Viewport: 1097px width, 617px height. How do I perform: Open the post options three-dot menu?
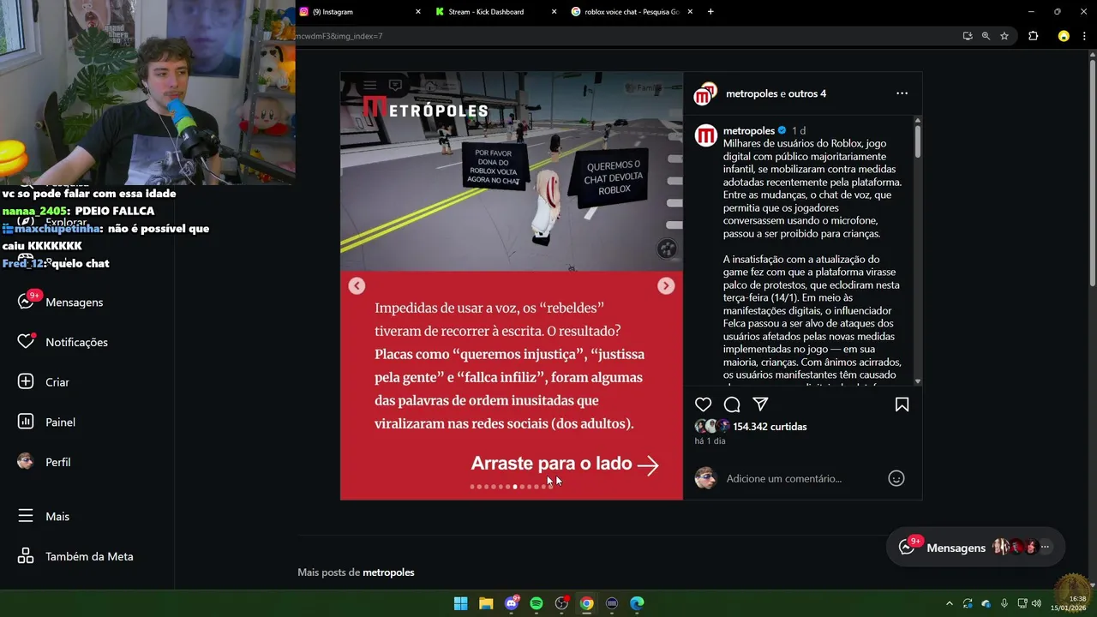(x=902, y=93)
